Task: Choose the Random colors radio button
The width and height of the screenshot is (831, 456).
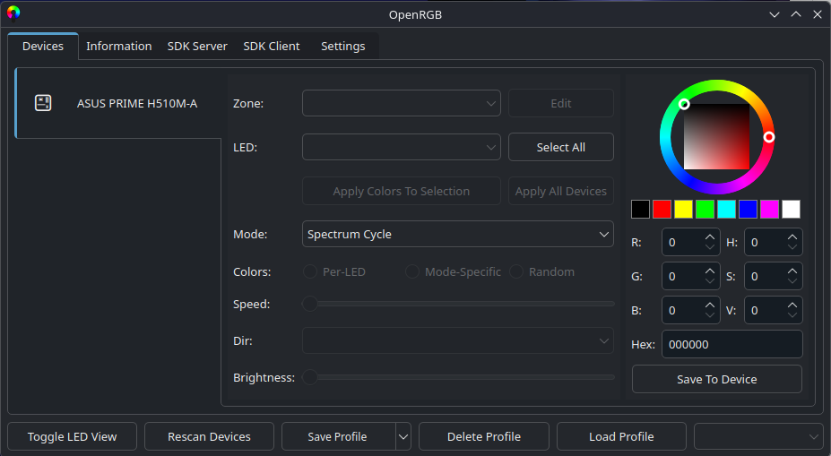Action: coord(516,271)
